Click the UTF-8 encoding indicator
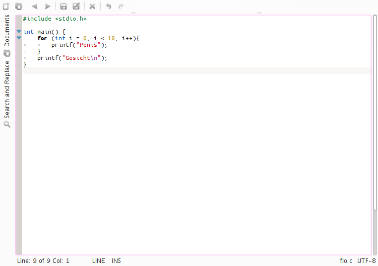Screen dimensions: 378x266 pyautogui.click(x=366, y=261)
